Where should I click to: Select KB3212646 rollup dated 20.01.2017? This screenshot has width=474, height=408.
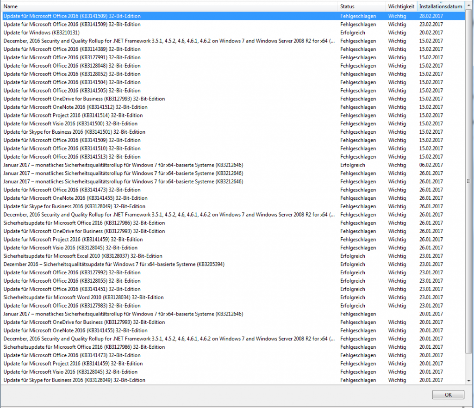pos(233,314)
